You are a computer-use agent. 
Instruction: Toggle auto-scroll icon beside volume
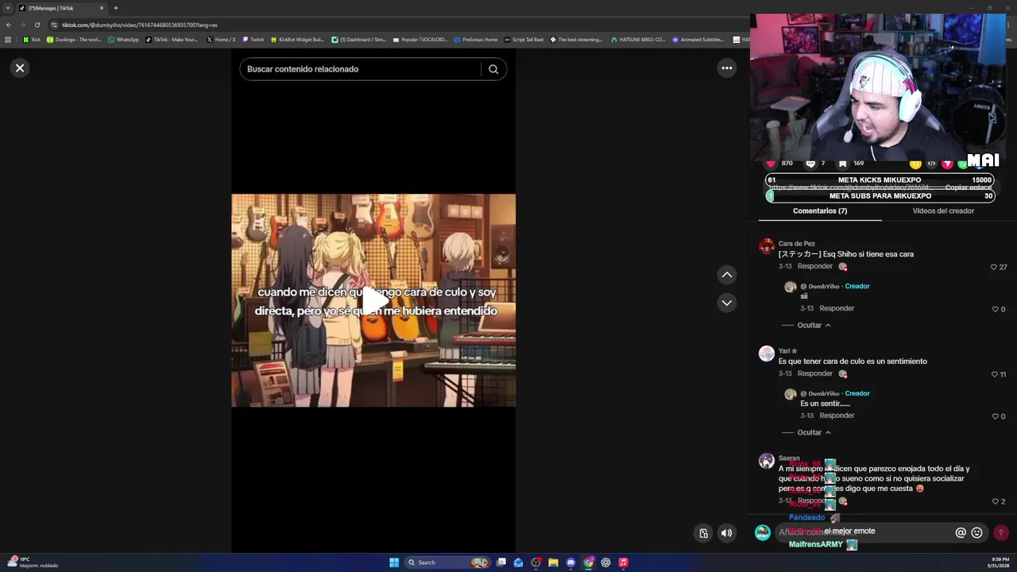click(703, 533)
